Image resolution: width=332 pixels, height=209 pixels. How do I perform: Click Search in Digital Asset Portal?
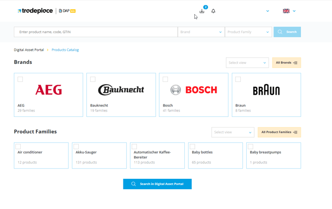157,184
